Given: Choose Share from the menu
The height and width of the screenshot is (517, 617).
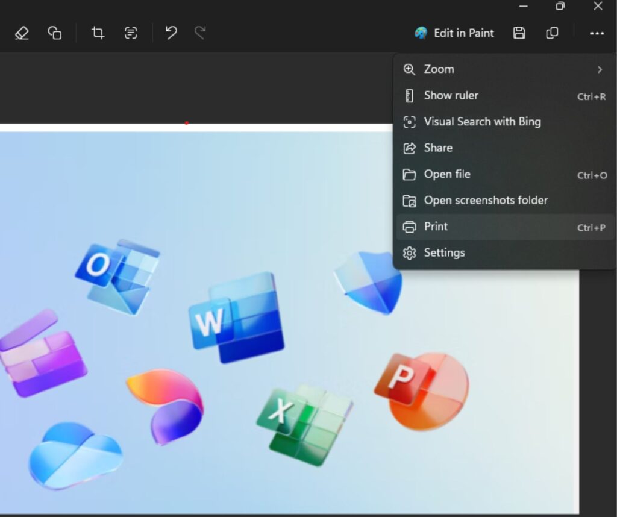Looking at the screenshot, I should [505, 148].
